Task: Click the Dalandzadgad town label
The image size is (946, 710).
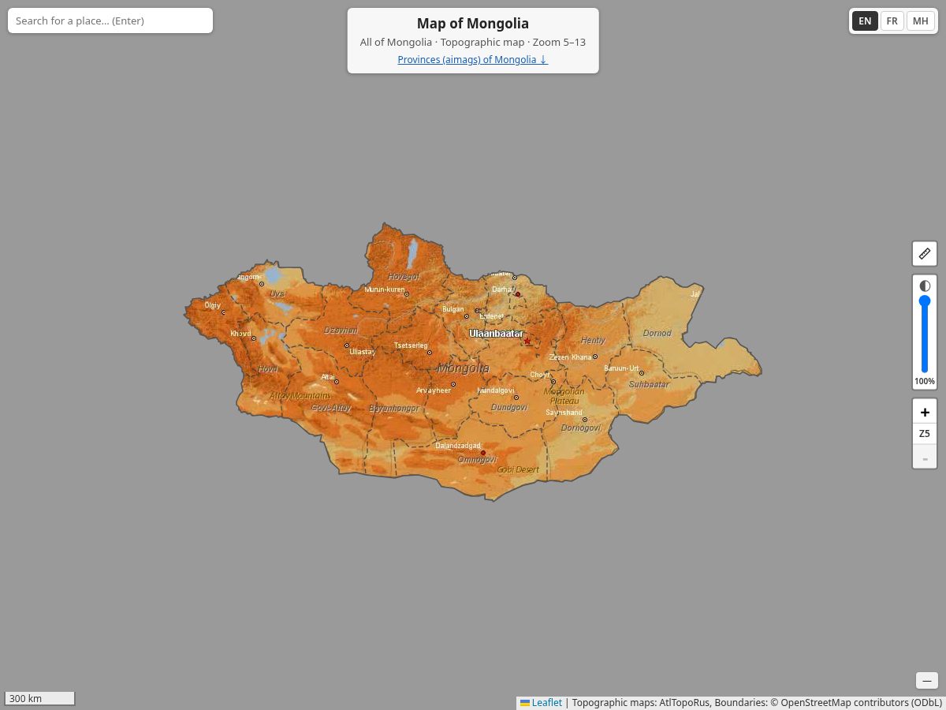Action: (458, 446)
